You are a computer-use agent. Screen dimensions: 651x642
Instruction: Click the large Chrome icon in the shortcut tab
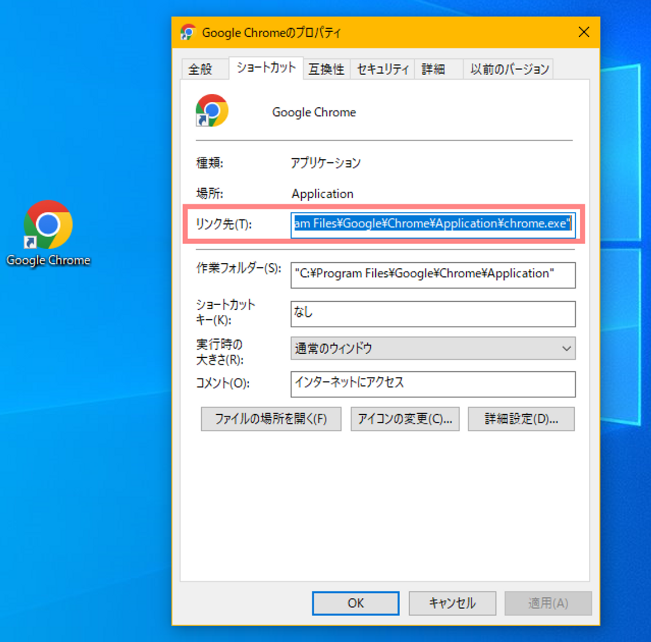[x=212, y=110]
